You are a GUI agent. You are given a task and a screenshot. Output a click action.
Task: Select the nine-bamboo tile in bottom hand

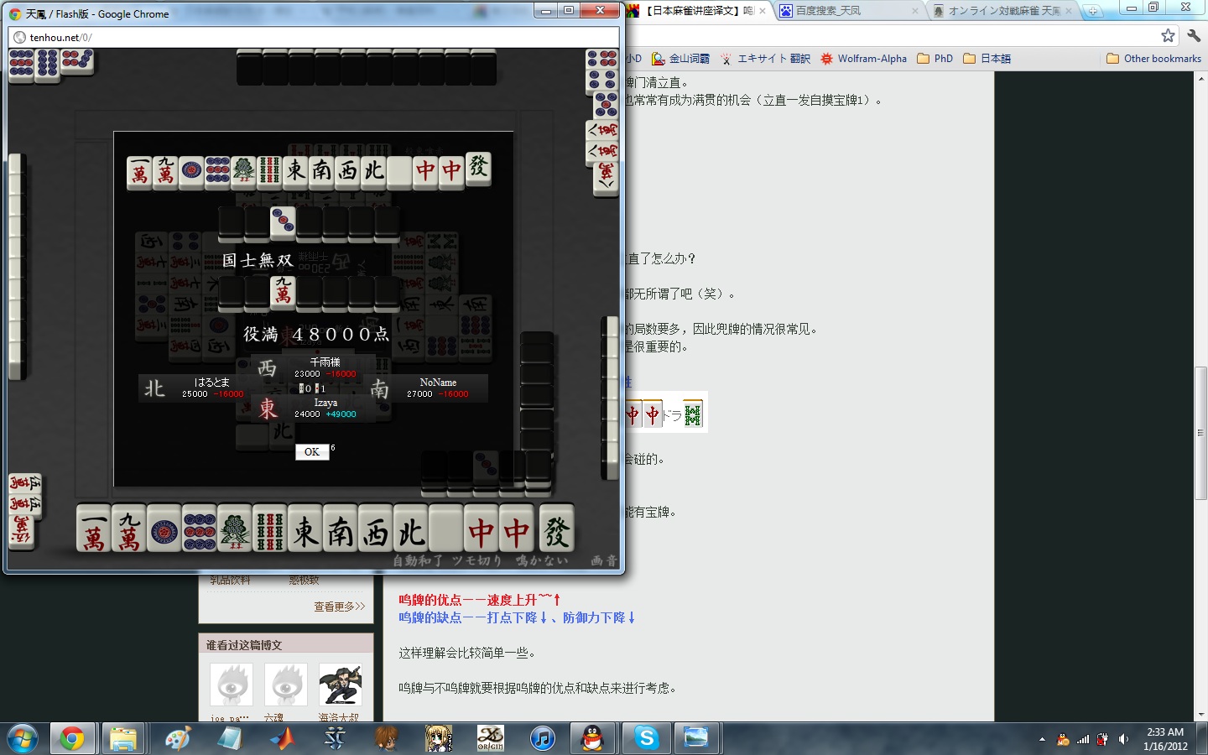pyautogui.click(x=270, y=528)
